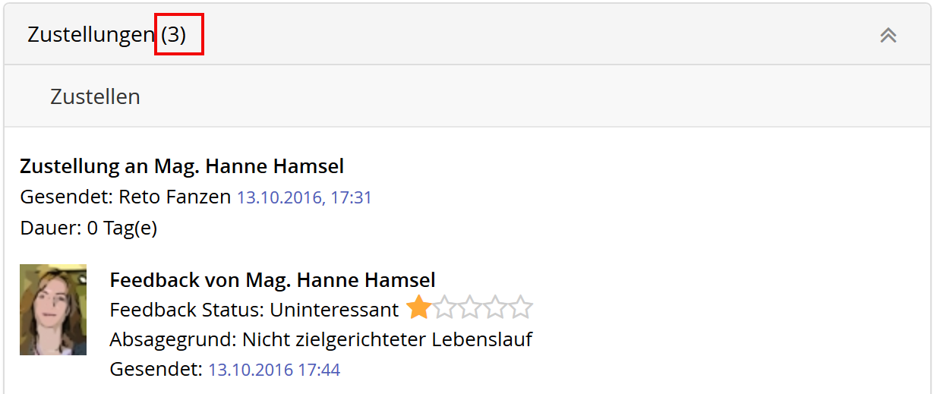Select the fifth feedback rating star
Screen dimensions: 934x394
(x=521, y=308)
